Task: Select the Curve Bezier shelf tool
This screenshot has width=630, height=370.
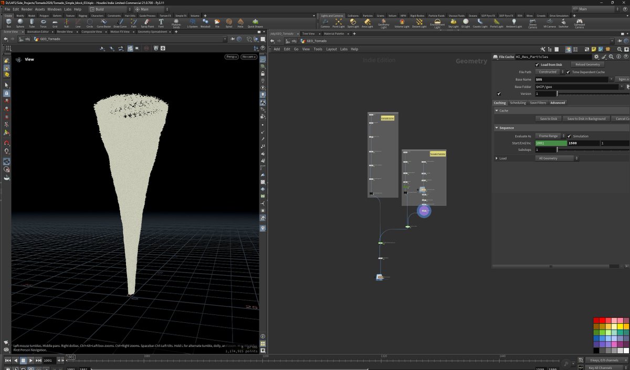Action: (x=103, y=23)
